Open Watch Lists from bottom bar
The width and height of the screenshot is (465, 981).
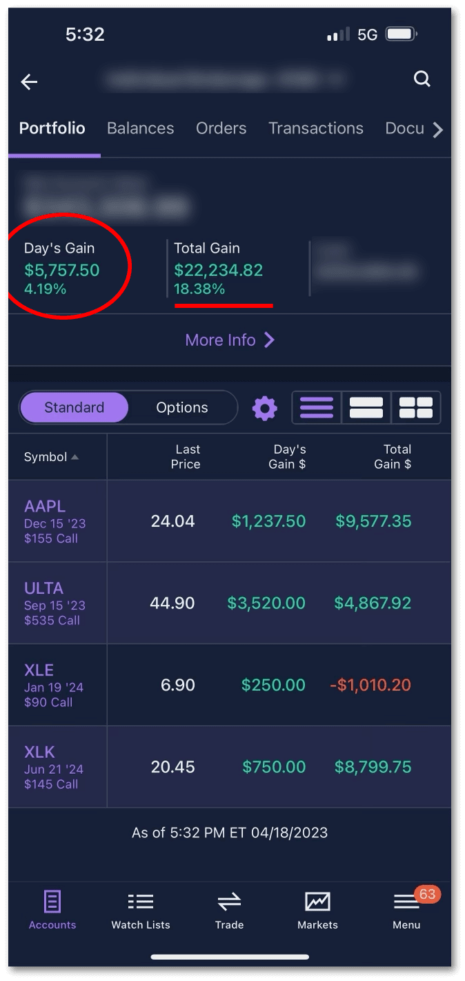point(141,909)
